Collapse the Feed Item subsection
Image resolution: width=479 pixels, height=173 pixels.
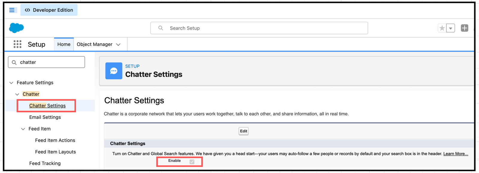(x=23, y=129)
